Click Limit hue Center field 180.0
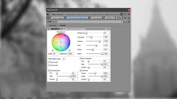The height and width of the screenshot is (99, 177). pos(106,73)
